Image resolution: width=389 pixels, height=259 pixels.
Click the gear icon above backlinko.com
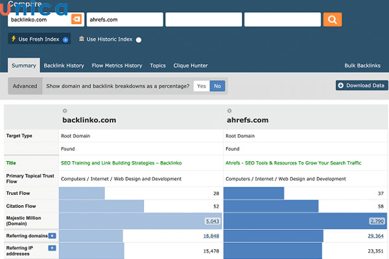[x=65, y=111]
